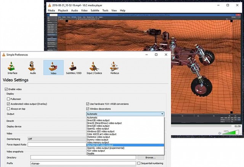Choose Direct2D video output option
244x167 pixels.
pyautogui.click(x=125, y=126)
